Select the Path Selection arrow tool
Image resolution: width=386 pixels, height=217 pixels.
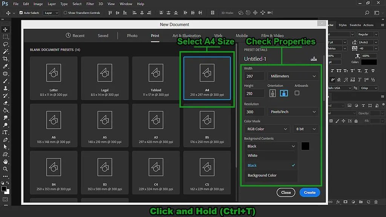[x=5, y=147]
